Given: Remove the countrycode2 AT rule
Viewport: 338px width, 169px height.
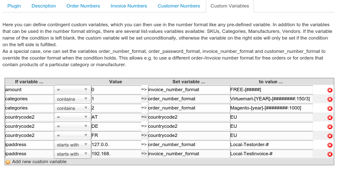Looking at the screenshot, I should click(x=330, y=117).
